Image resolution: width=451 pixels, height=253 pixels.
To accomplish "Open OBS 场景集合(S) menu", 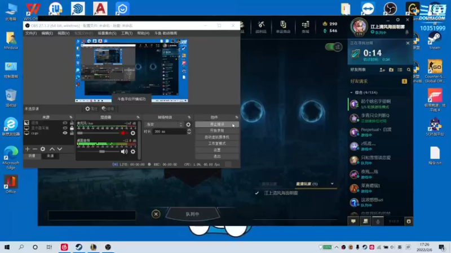I will pyautogui.click(x=107, y=33).
